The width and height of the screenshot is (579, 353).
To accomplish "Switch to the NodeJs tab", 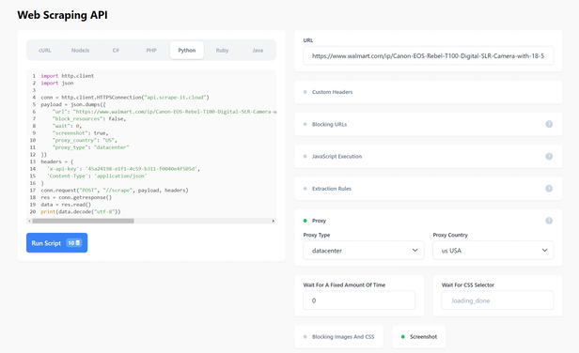I will [x=80, y=50].
